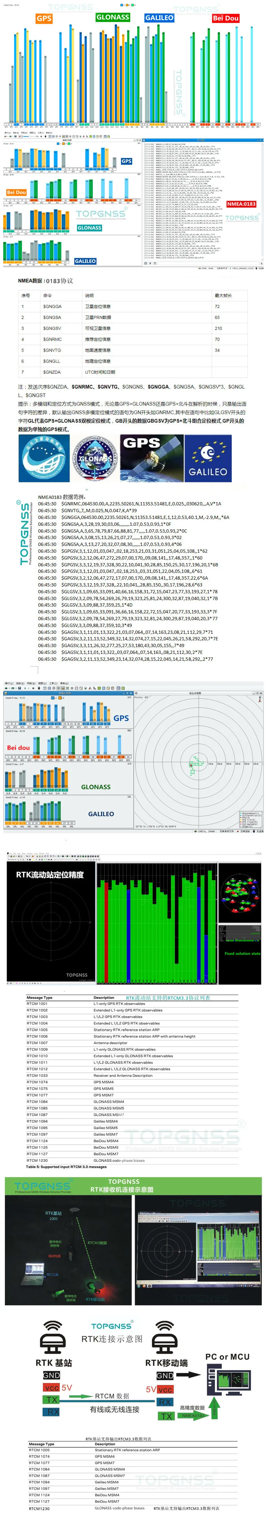Viewport: 267px width, 1530px height.
Task: Click the $GNGSA command cell
Action: coord(52,317)
